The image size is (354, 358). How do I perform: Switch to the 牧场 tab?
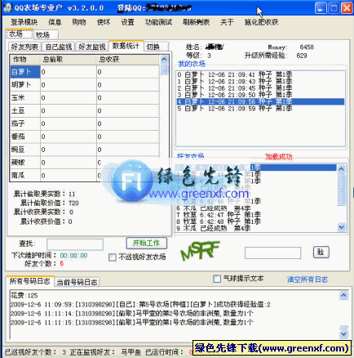coord(46,35)
